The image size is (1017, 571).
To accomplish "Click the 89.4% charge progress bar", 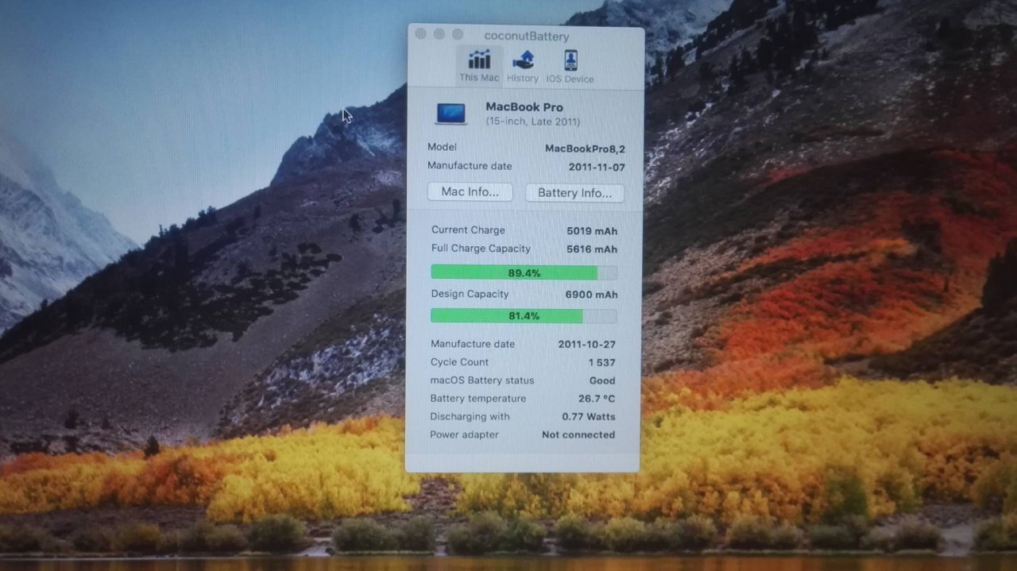I will [524, 272].
